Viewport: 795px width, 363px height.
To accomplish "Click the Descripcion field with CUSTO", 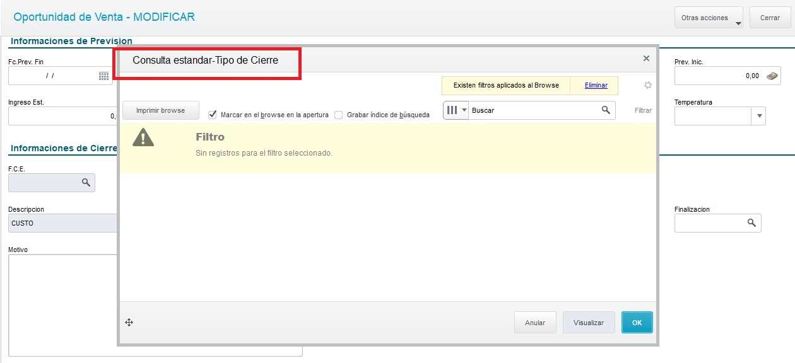I will (x=62, y=223).
